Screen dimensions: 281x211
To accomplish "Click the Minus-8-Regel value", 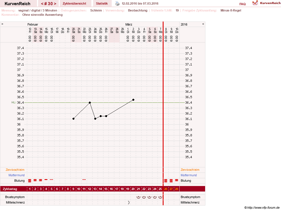I will coord(231,10).
